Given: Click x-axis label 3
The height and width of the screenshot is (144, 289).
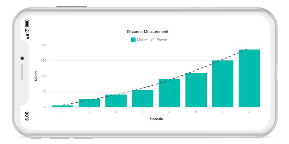Looking at the screenshot, I should 116,112.
